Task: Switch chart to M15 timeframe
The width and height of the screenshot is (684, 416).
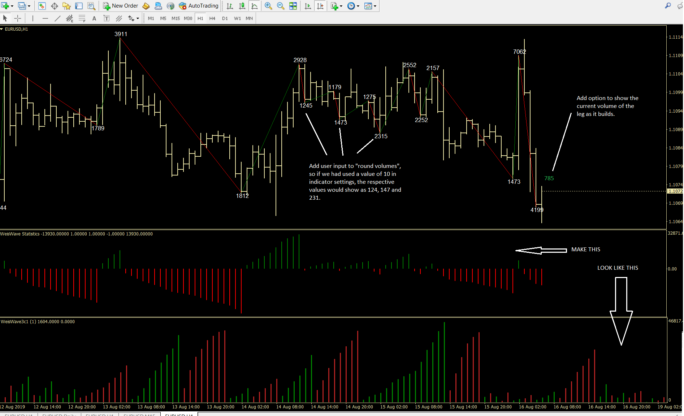Action: tap(176, 18)
